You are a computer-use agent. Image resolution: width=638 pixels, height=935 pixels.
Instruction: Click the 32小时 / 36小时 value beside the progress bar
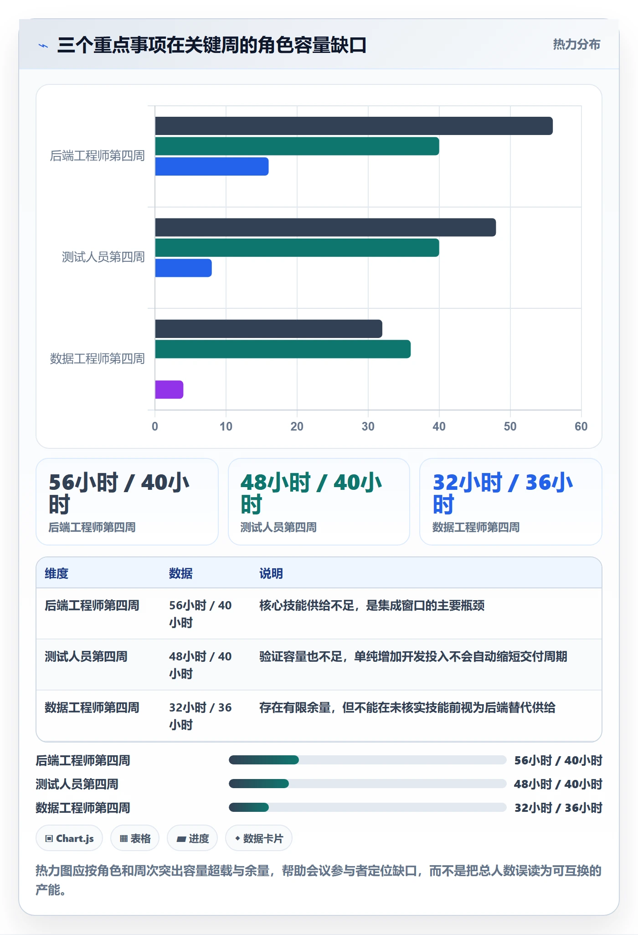tap(558, 808)
